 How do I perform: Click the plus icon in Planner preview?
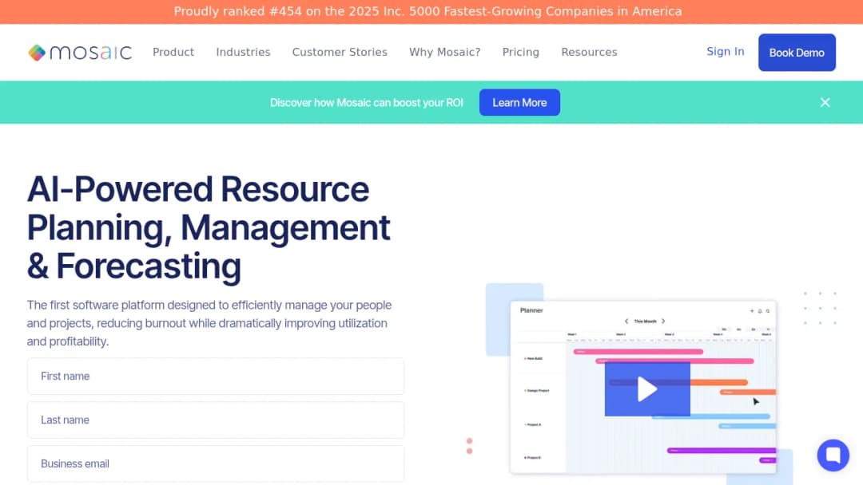[x=752, y=311]
